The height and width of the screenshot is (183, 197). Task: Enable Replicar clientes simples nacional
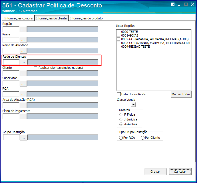click(x=35, y=68)
